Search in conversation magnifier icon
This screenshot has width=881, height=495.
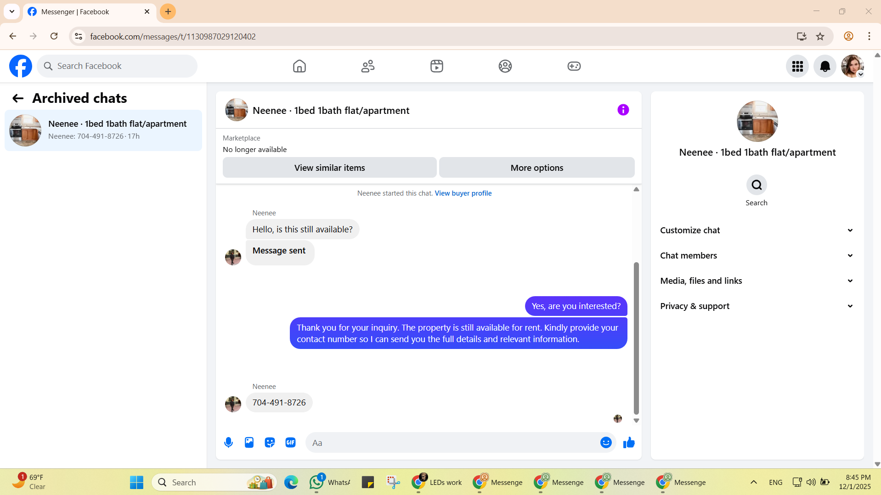pyautogui.click(x=757, y=185)
